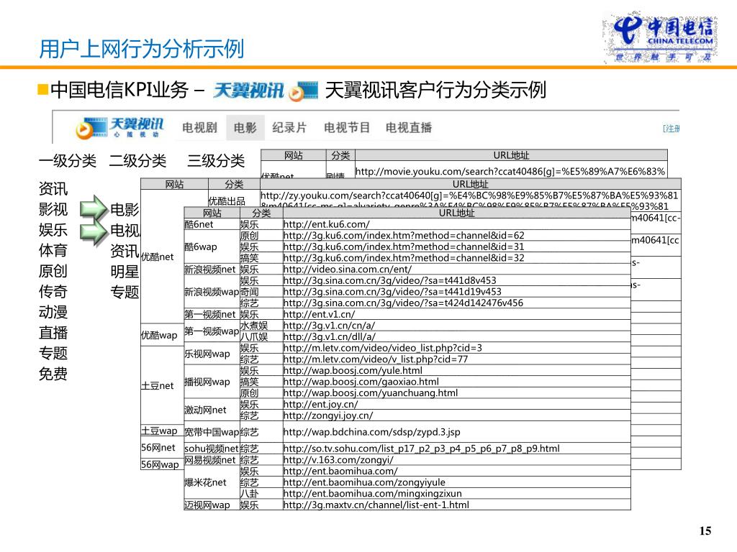Select 娱乐 in the first-level category list

pos(53,230)
